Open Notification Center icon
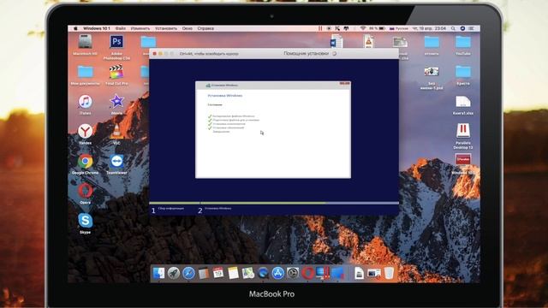This screenshot has height=308, width=548. 472,28
